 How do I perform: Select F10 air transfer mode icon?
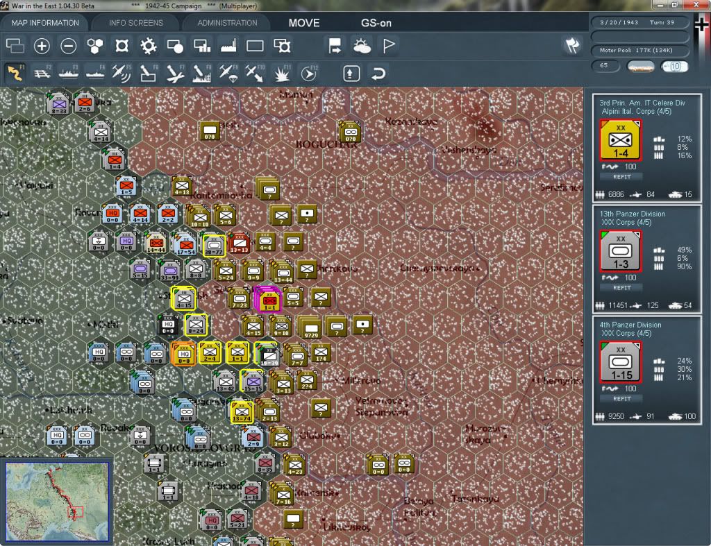pos(255,73)
